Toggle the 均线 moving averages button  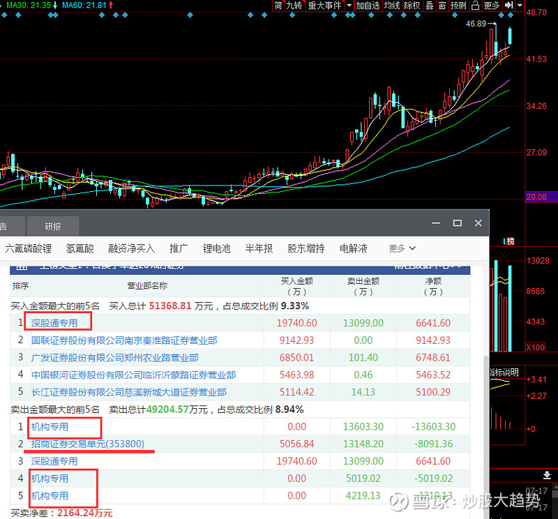[392, 6]
